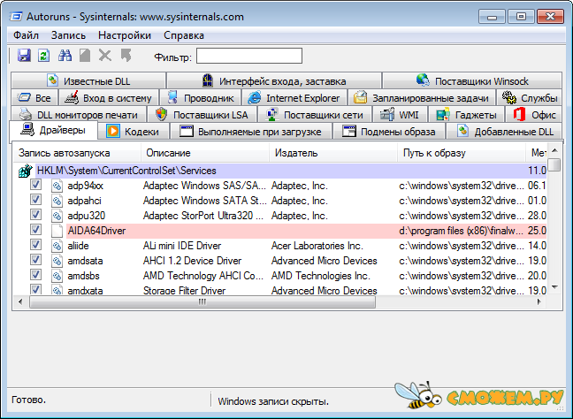Screen dimensions: 573x419
Task: Click the Save toolbar icon
Action: (24, 56)
